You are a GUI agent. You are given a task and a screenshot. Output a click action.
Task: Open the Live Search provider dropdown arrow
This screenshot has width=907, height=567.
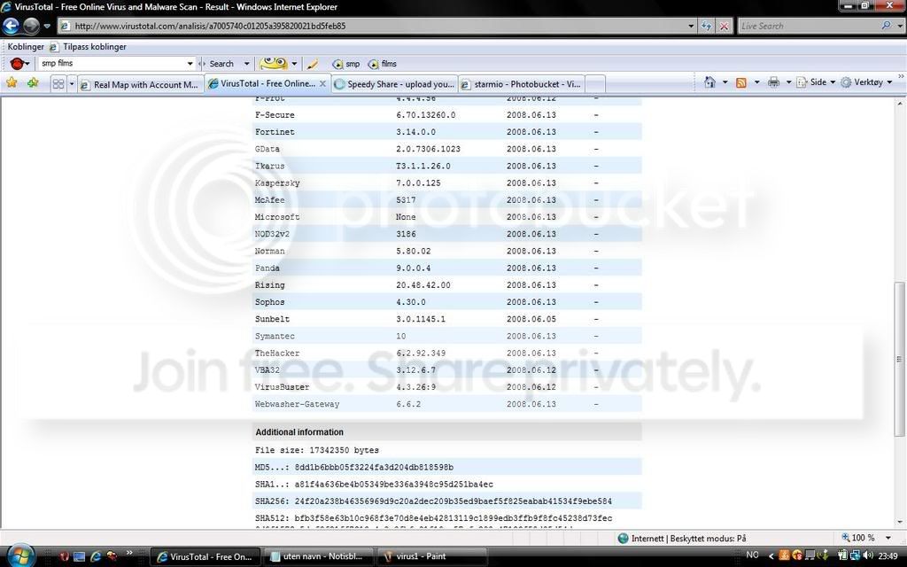pyautogui.click(x=900, y=26)
